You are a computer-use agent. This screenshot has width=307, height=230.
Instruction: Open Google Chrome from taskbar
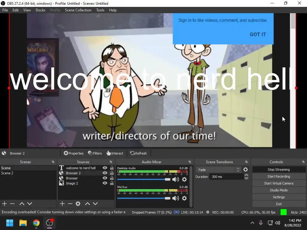(36, 223)
